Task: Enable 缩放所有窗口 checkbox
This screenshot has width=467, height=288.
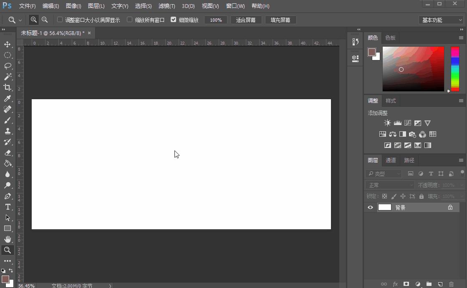Action: point(129,20)
